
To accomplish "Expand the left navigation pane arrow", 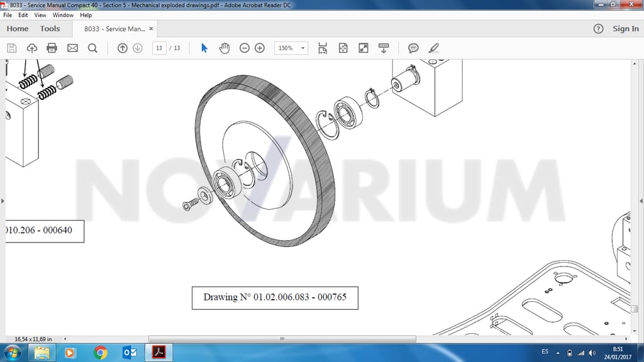I will 3,201.
